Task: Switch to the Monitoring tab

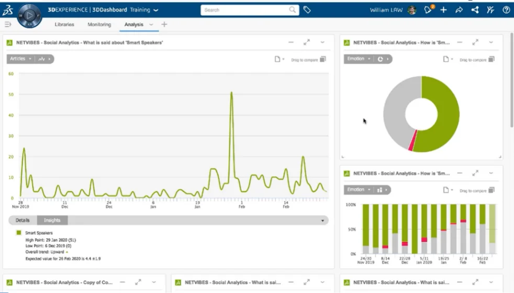Action: pos(99,25)
